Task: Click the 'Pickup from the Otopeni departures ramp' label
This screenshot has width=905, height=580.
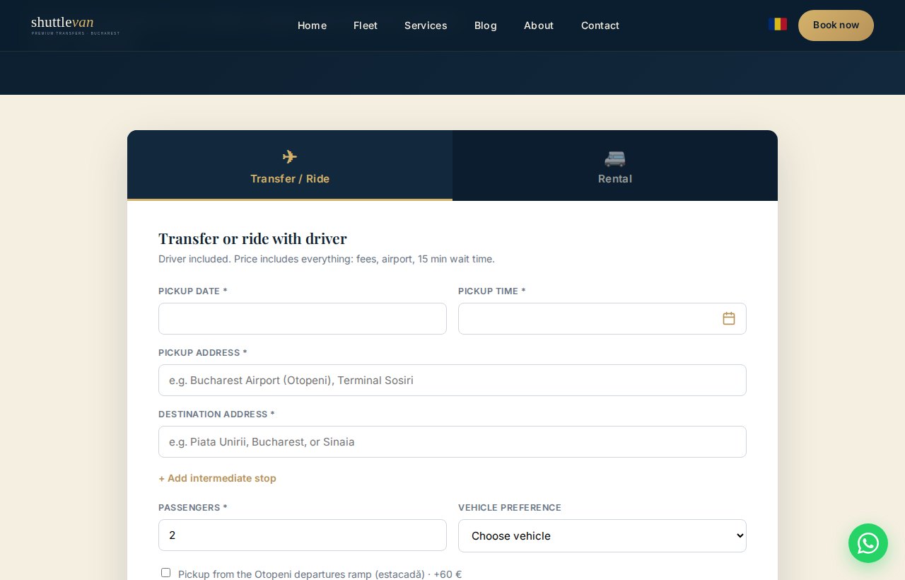Action: point(320,574)
